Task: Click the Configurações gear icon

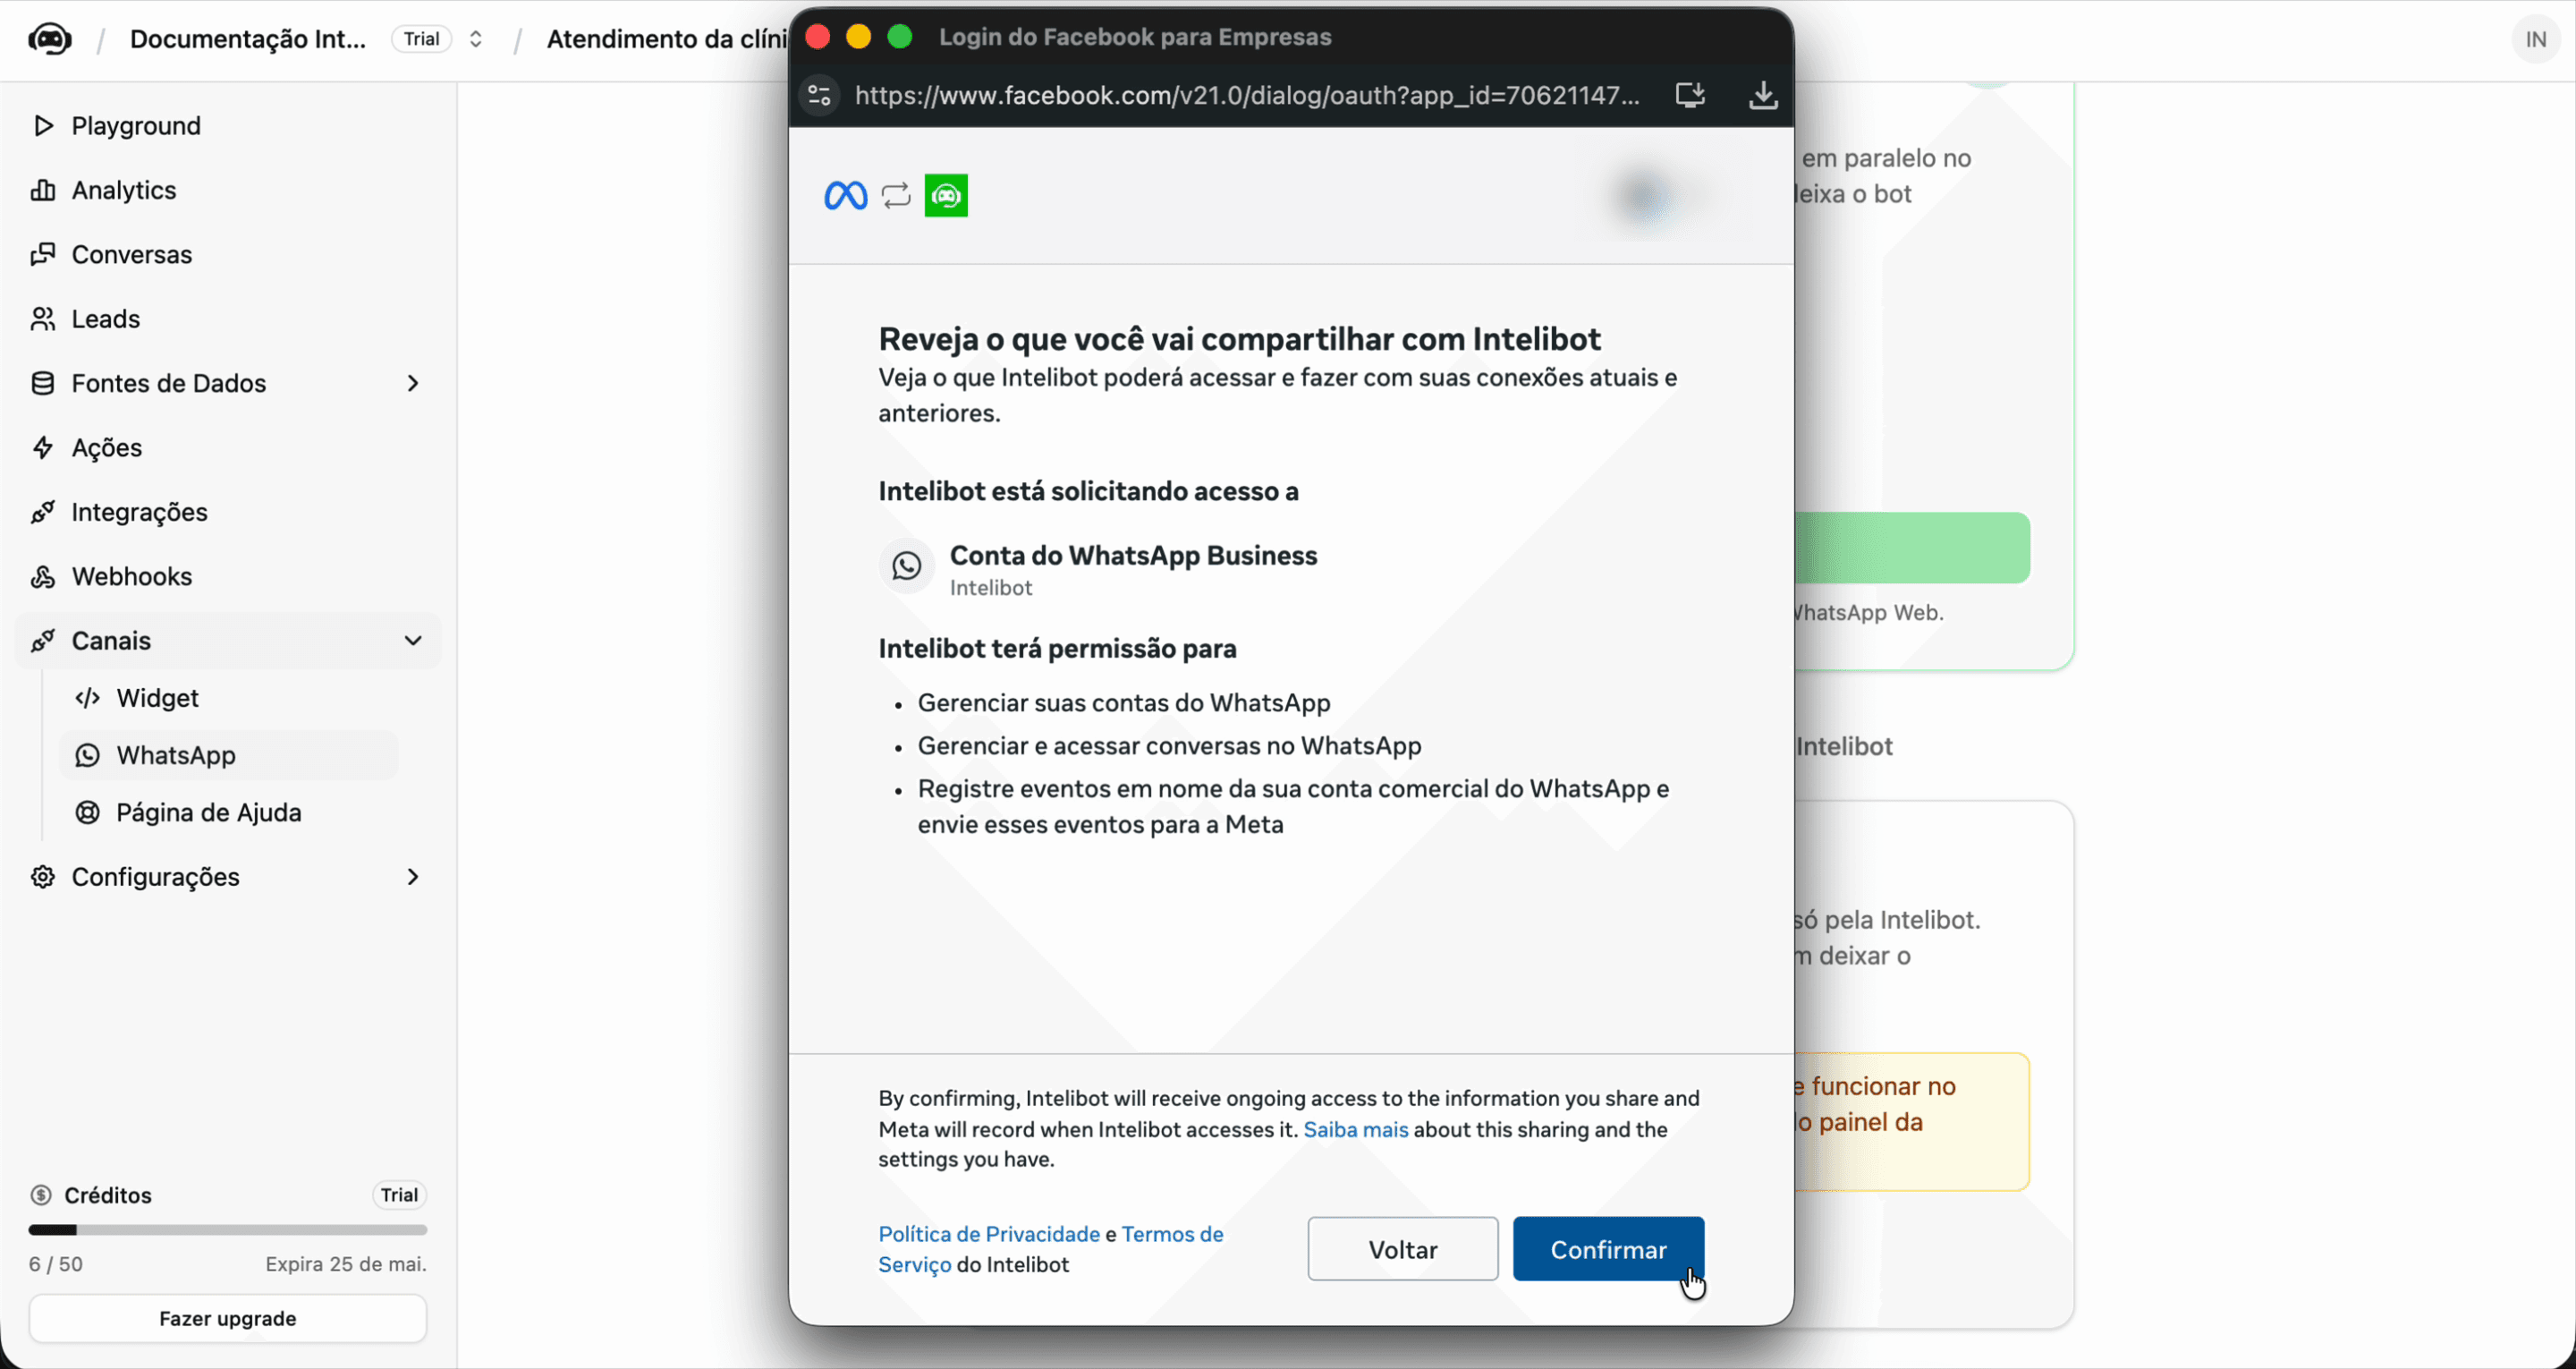Action: pos(42,878)
